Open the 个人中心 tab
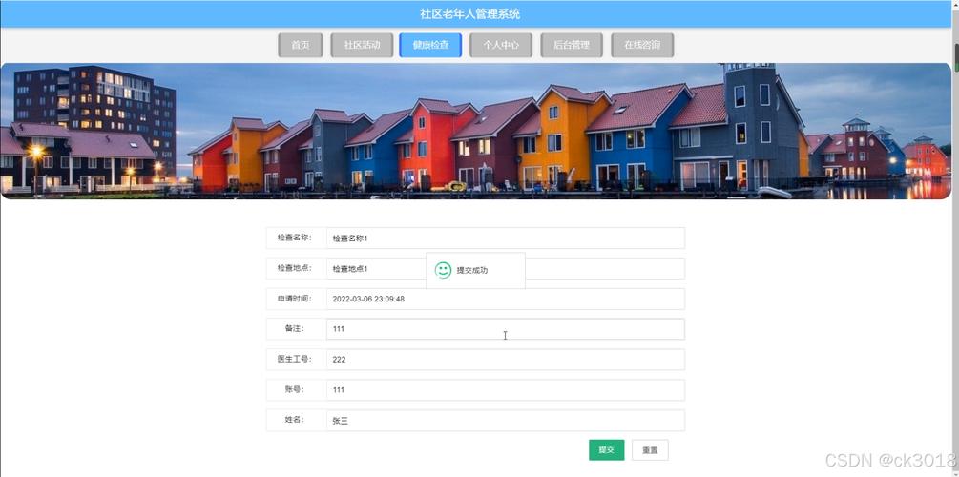959x477 pixels. 501,45
